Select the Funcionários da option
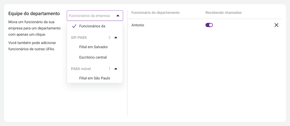The width and height of the screenshot is (290, 126). click(95, 26)
